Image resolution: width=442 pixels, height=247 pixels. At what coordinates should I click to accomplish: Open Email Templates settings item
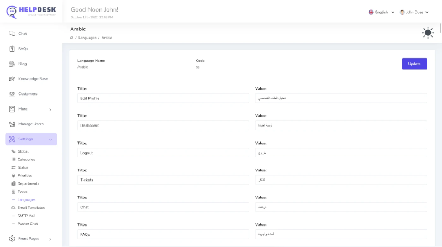pos(31,208)
